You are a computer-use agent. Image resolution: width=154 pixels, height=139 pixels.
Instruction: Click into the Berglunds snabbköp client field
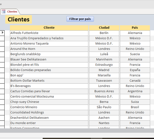(x=49, y=54)
